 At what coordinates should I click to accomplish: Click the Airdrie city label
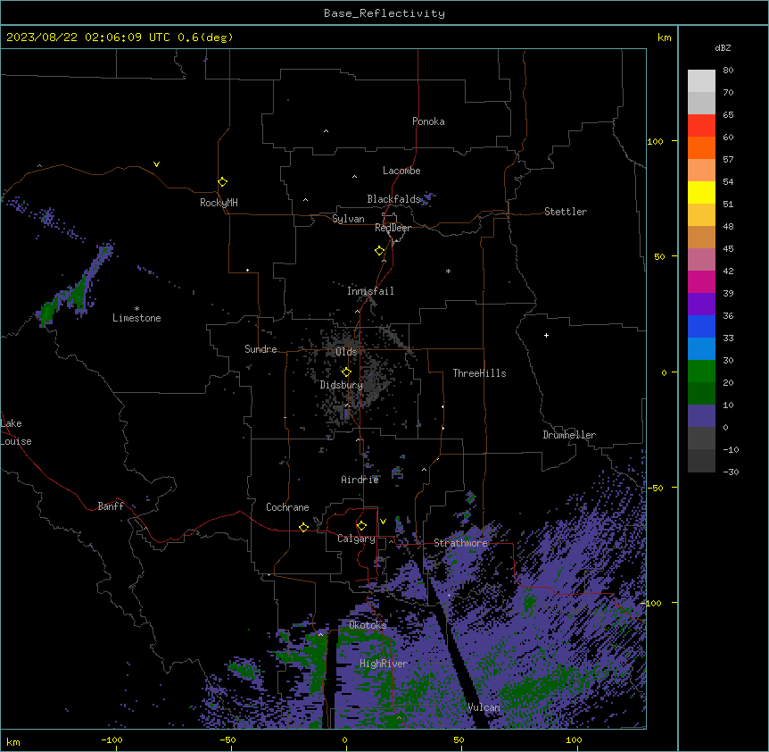pos(360,480)
